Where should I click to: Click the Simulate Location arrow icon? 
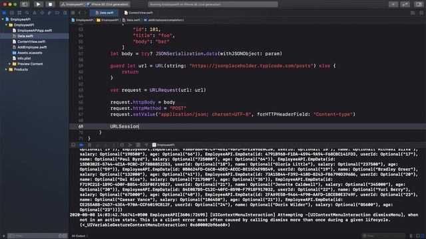(x=146, y=145)
